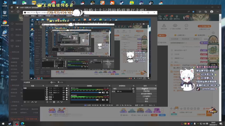
Task: Open the 渐变 transition dropdown
Action: pos(121,89)
